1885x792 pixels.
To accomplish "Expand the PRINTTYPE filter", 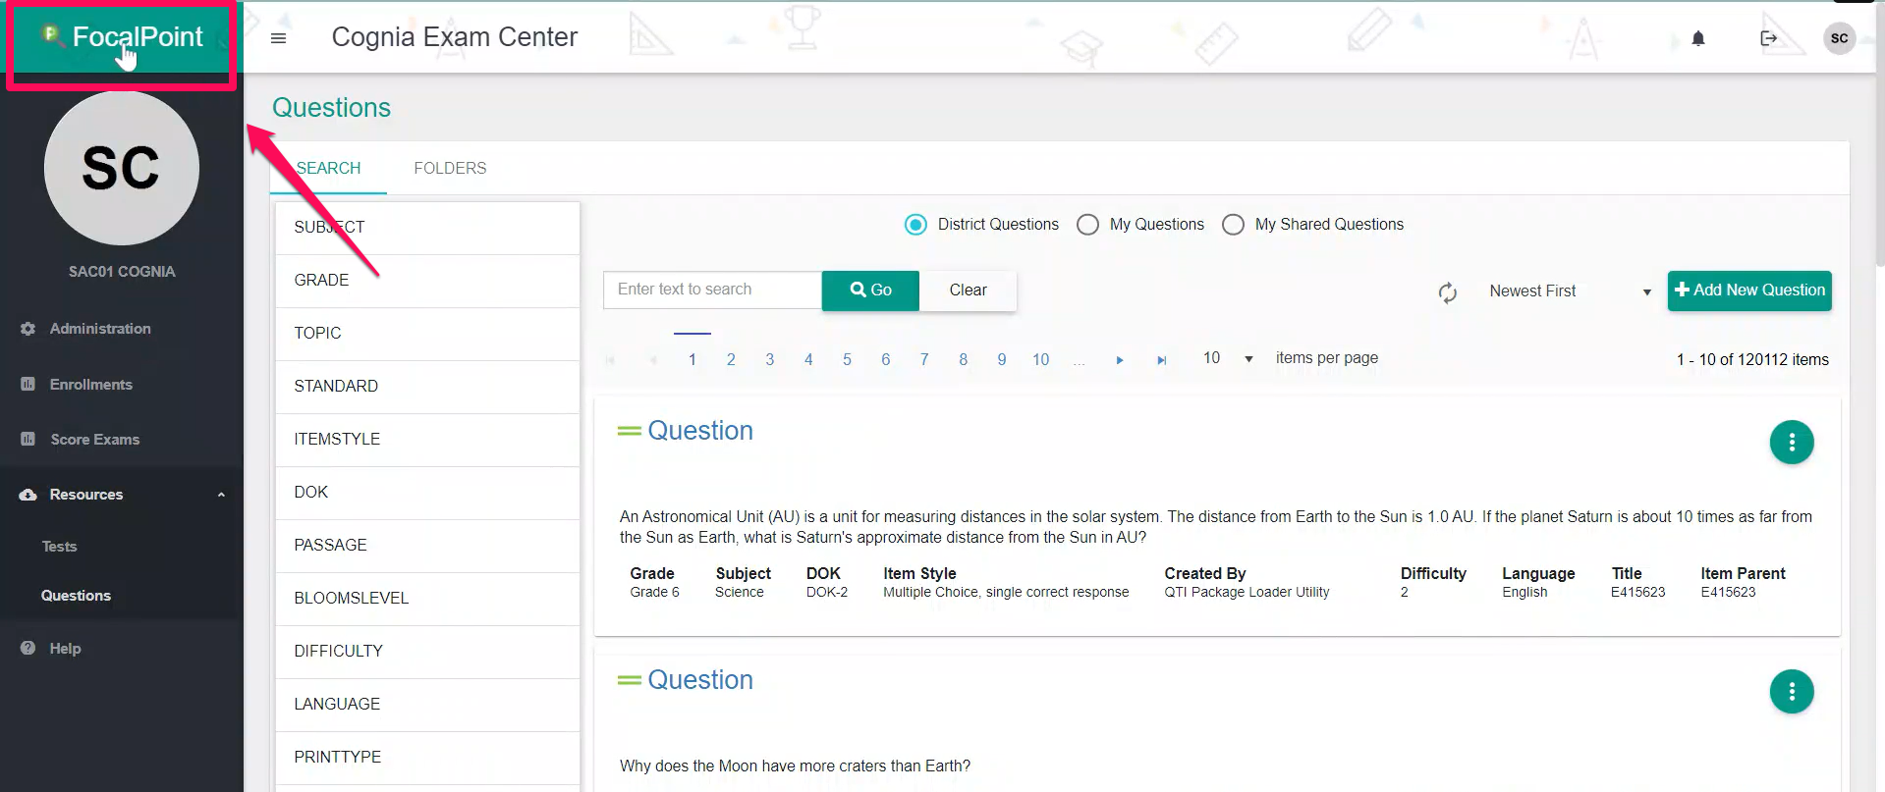I will pos(427,758).
